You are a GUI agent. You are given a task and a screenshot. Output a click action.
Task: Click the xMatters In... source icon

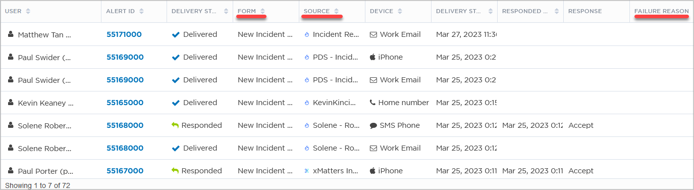(306, 171)
